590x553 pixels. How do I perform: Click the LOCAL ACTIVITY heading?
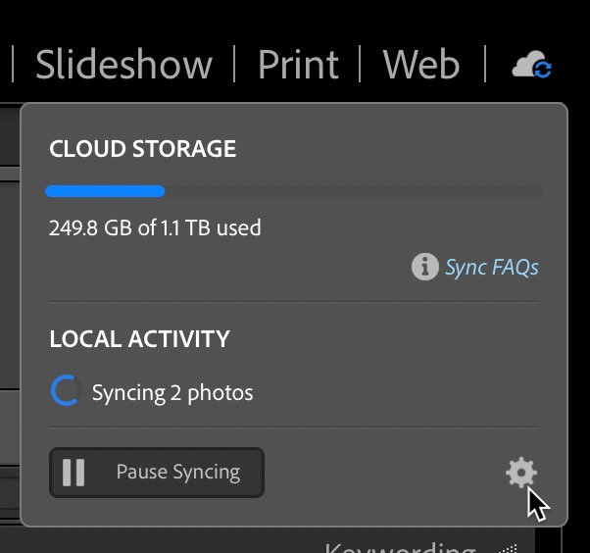(x=139, y=339)
